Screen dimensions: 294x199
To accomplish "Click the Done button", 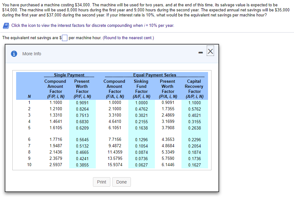I will pyautogui.click(x=121, y=182).
